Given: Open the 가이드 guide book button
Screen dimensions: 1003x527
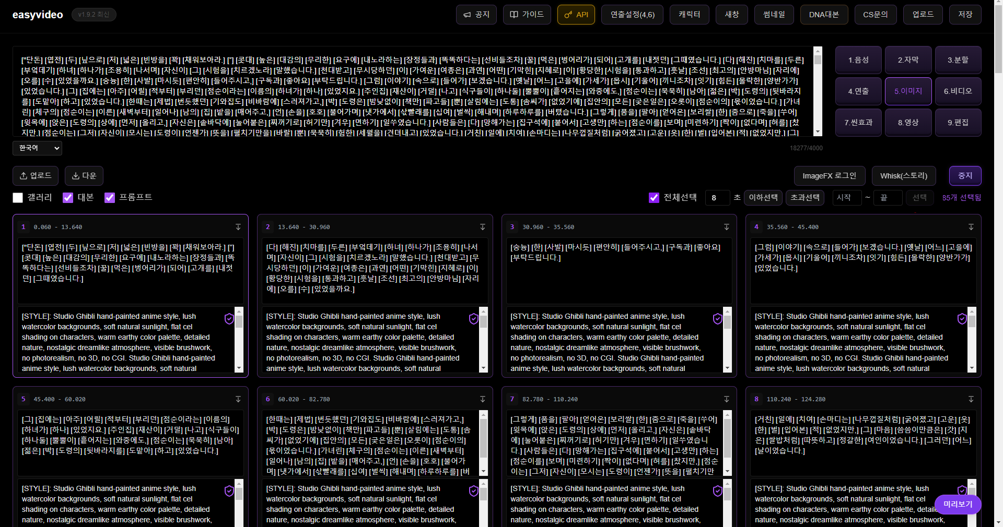Looking at the screenshot, I should 527,15.
